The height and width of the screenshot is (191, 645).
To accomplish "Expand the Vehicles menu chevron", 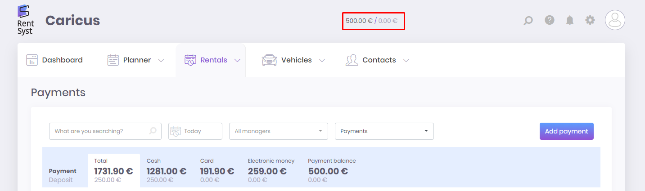I will tap(322, 60).
